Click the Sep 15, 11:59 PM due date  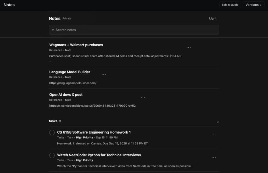tap(107, 138)
